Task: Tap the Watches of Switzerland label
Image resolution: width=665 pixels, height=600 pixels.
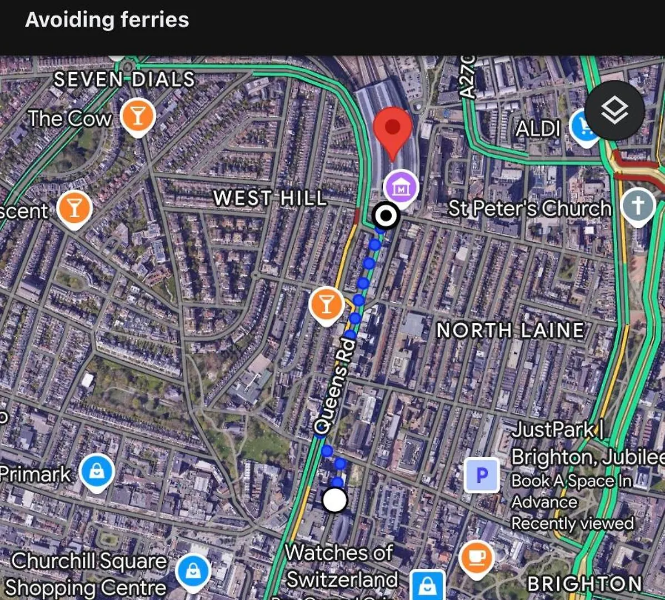Action: point(342,566)
